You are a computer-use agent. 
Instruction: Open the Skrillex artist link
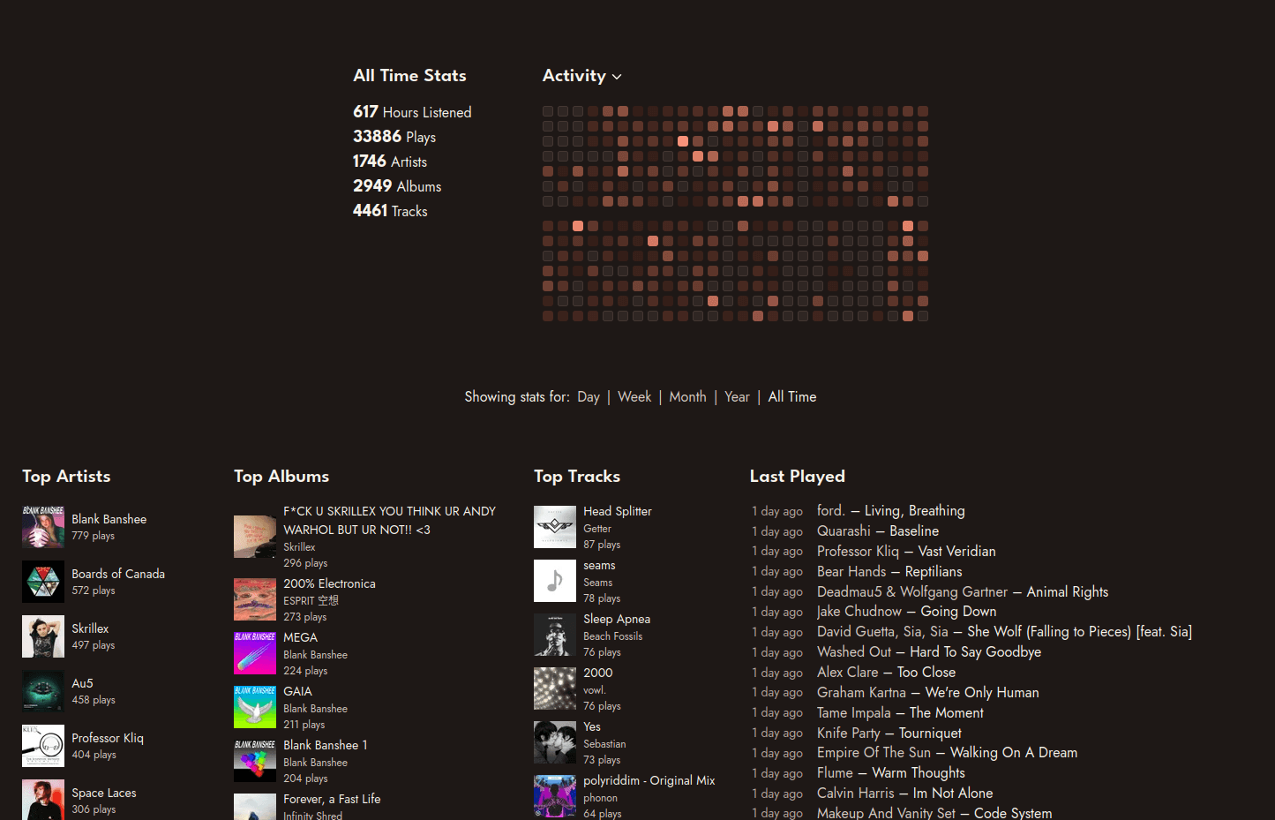pos(90,628)
